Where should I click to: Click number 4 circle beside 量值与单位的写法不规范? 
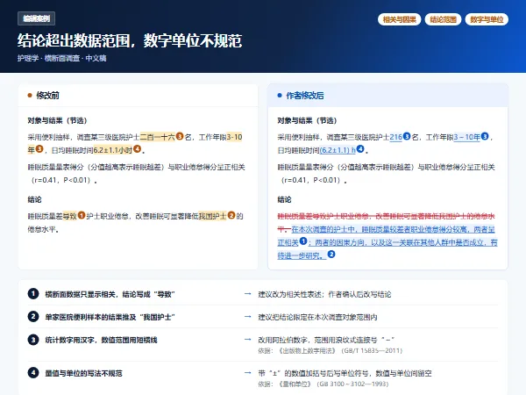[33, 373]
